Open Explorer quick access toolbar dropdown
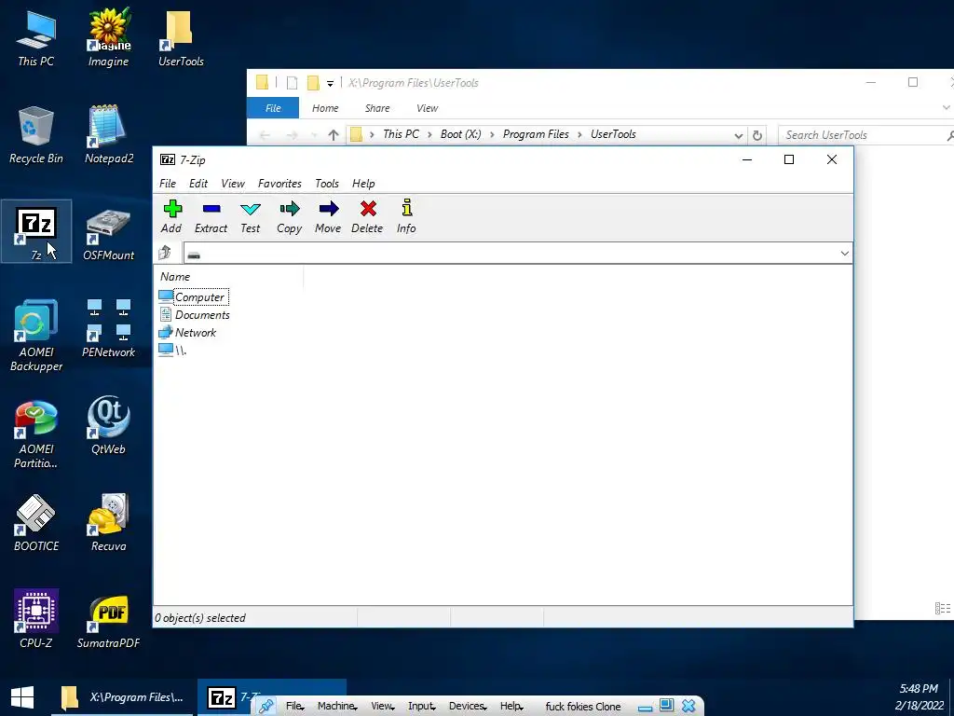This screenshot has height=716, width=954. [x=330, y=83]
